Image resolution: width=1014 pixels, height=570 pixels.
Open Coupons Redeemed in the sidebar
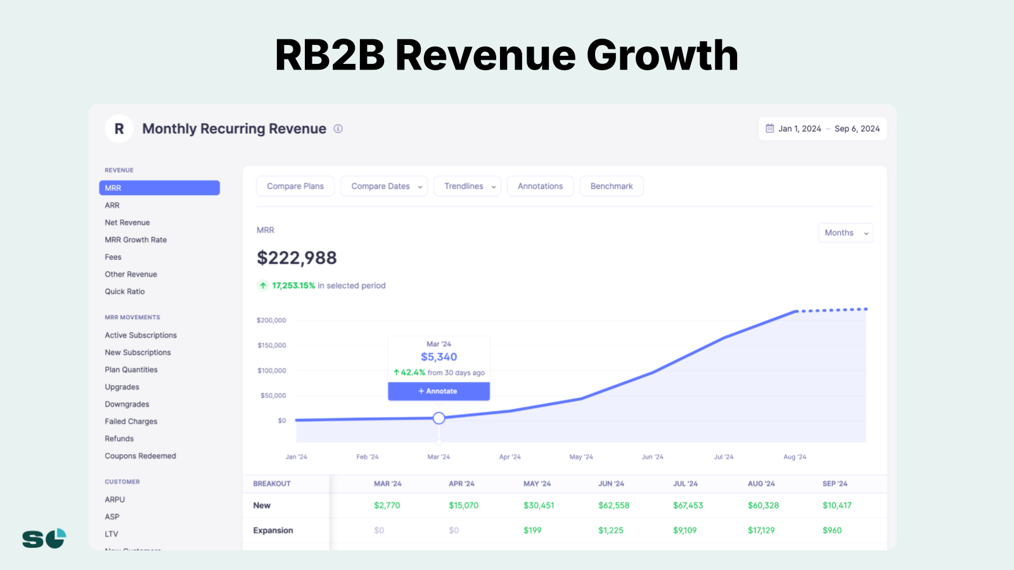140,456
